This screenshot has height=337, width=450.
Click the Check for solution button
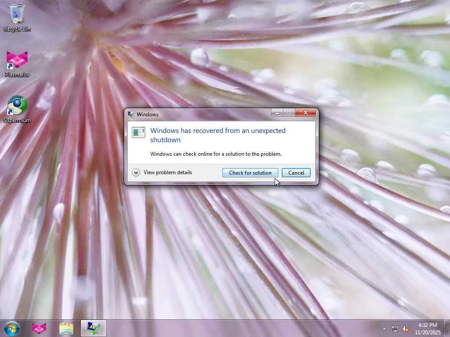click(x=250, y=173)
